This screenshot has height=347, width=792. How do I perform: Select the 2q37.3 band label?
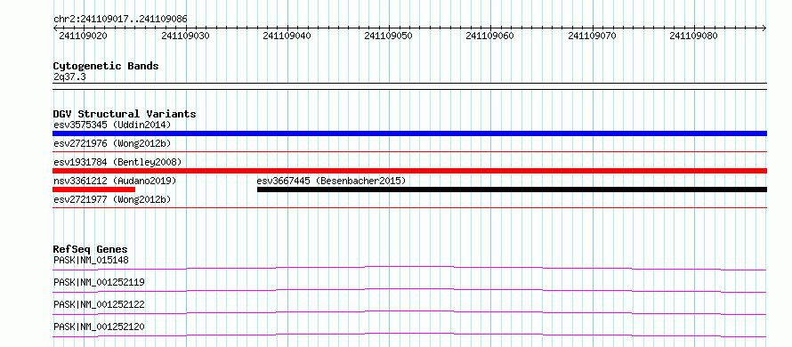click(x=69, y=77)
